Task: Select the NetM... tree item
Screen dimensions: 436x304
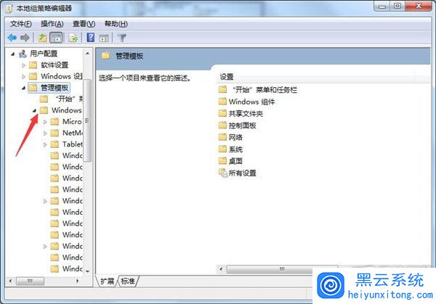Action: click(x=72, y=133)
